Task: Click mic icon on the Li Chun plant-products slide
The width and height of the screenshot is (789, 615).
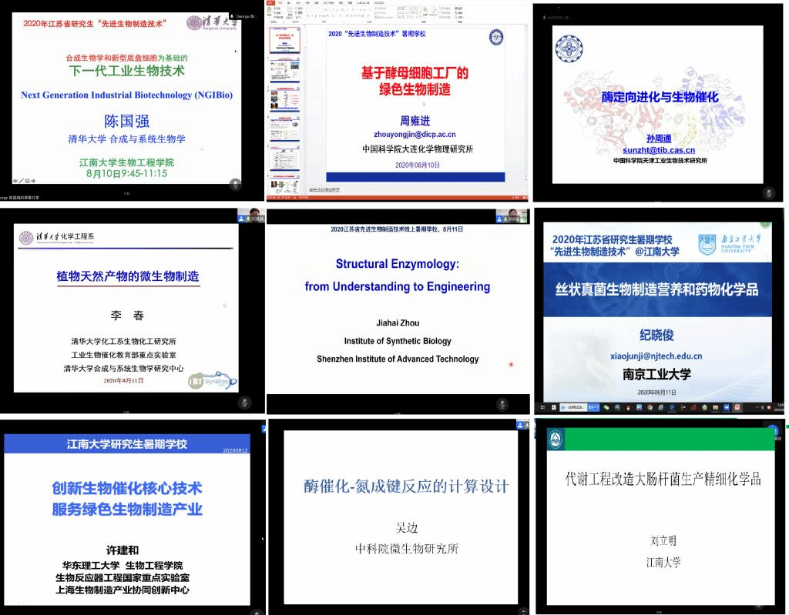Action: tap(244, 403)
